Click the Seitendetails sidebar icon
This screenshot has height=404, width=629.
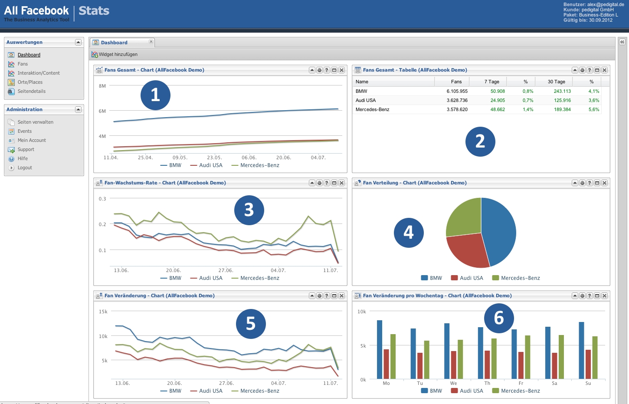[x=11, y=91]
